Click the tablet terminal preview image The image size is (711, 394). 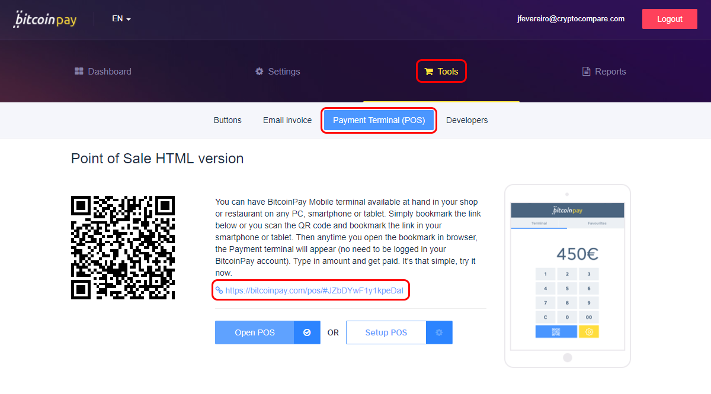tap(568, 276)
